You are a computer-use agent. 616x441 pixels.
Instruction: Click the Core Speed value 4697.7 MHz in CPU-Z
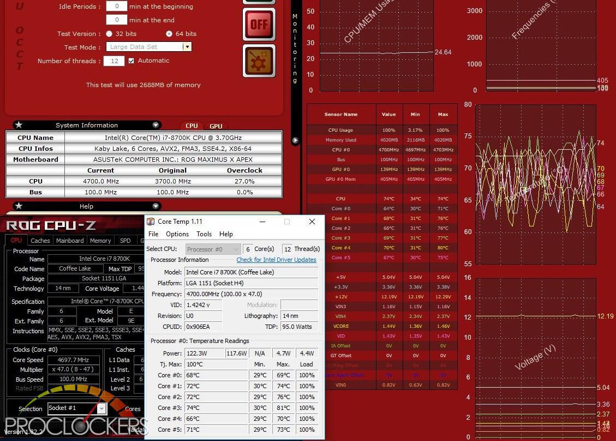pyautogui.click(x=74, y=360)
